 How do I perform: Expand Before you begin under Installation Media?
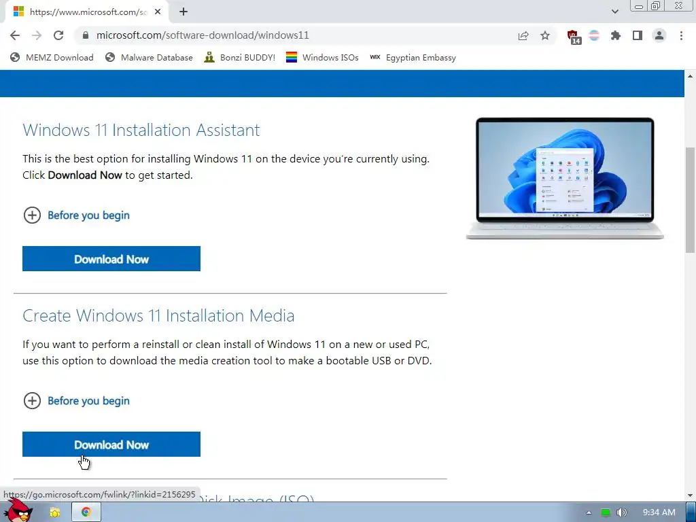click(76, 401)
